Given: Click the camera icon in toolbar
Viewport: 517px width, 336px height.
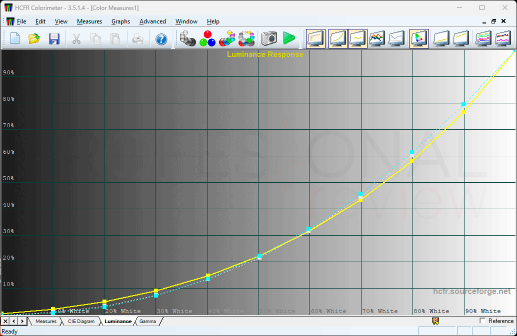Looking at the screenshot, I should click(x=268, y=38).
